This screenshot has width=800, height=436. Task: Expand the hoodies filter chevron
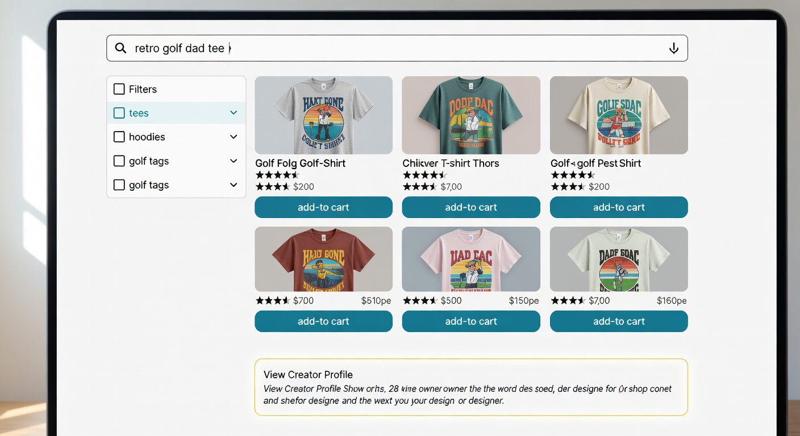point(234,137)
